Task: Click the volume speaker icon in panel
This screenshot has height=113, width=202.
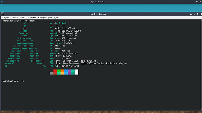Action: point(197,2)
